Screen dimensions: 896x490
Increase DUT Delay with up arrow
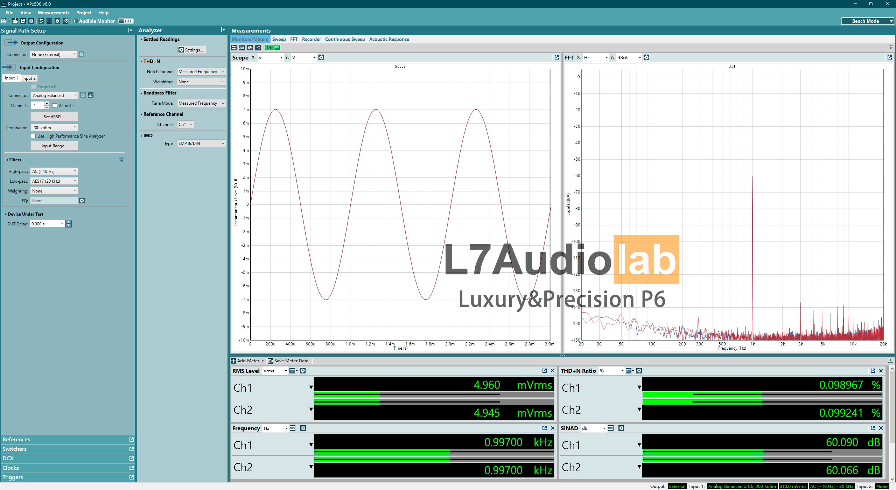[x=69, y=222]
